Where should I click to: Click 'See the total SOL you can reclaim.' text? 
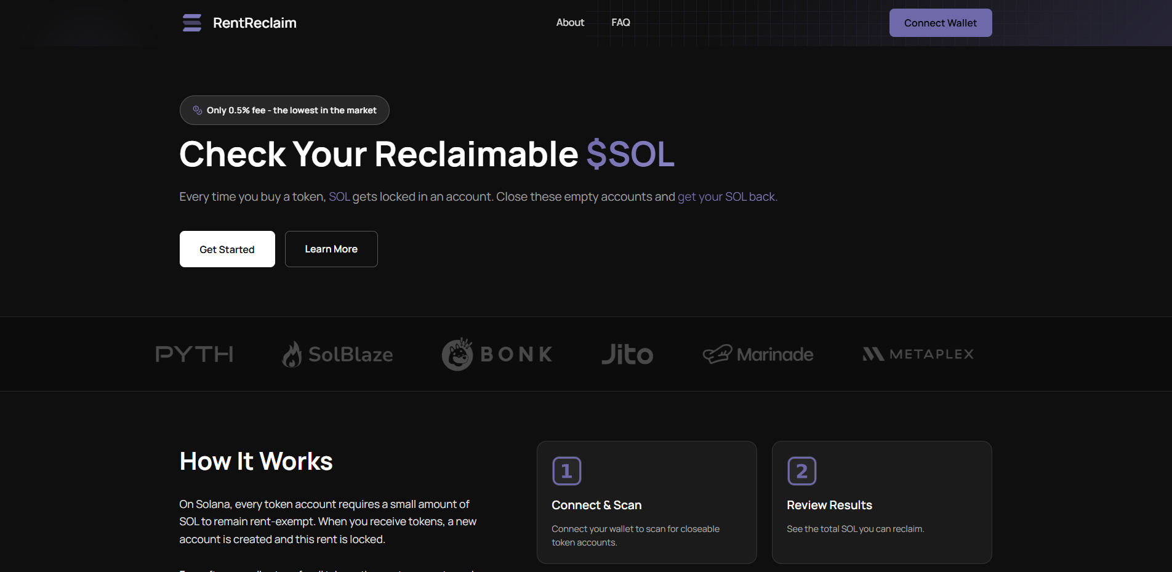click(x=856, y=529)
